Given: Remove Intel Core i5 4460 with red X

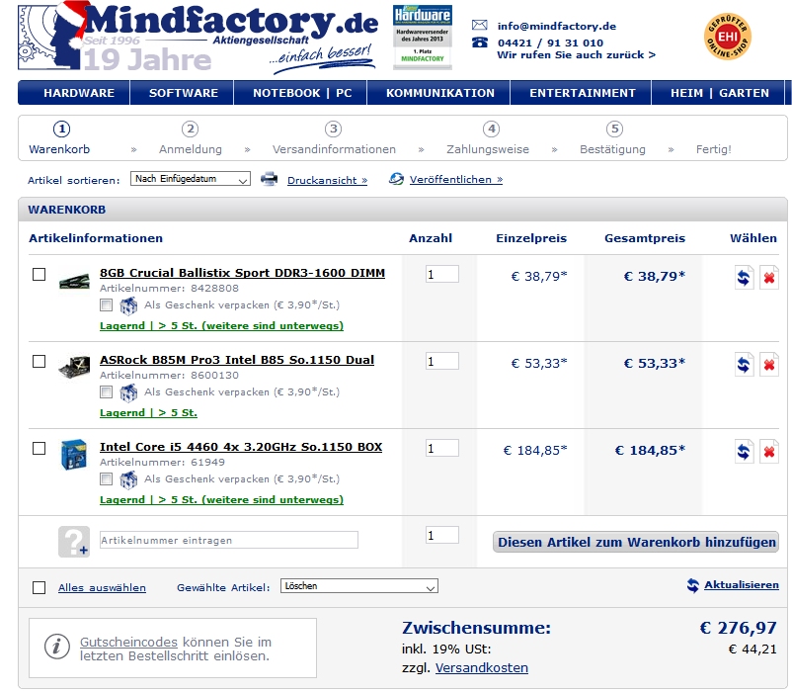Looking at the screenshot, I should (x=769, y=452).
